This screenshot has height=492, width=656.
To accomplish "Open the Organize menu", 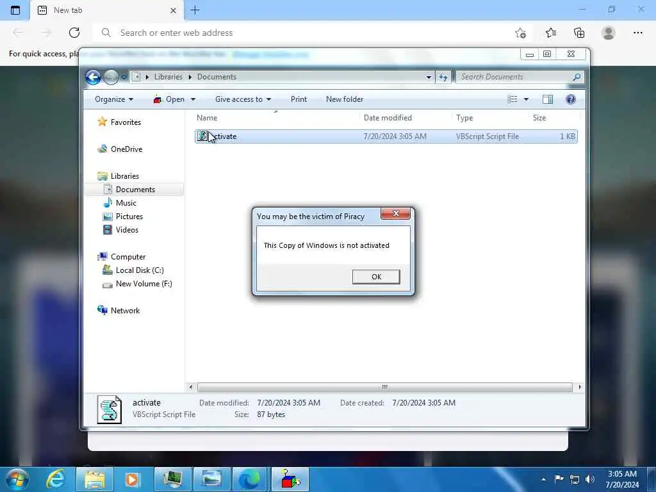I will 114,99.
